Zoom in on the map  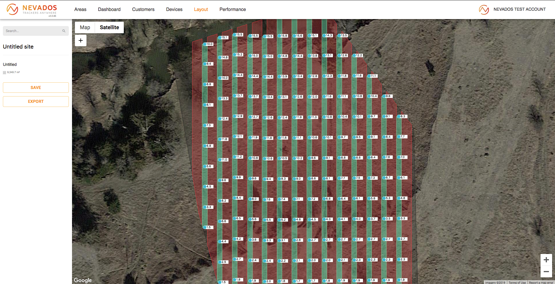tap(546, 260)
